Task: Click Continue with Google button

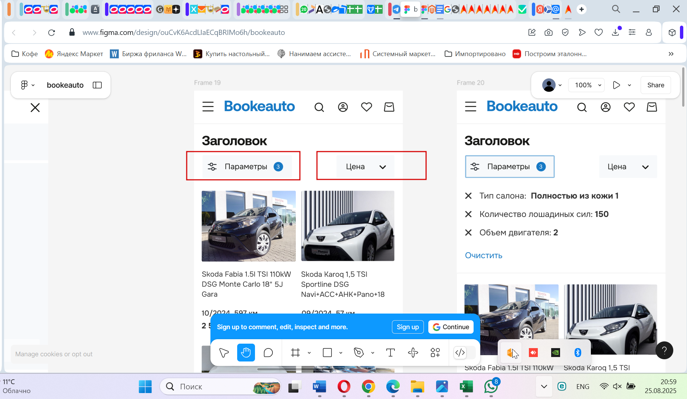Action: coord(451,327)
